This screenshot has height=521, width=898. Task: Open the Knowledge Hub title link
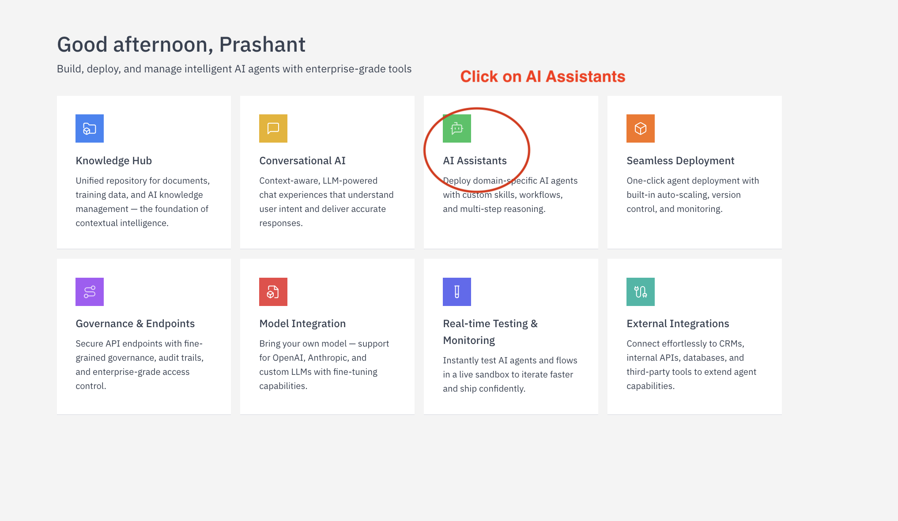click(113, 161)
